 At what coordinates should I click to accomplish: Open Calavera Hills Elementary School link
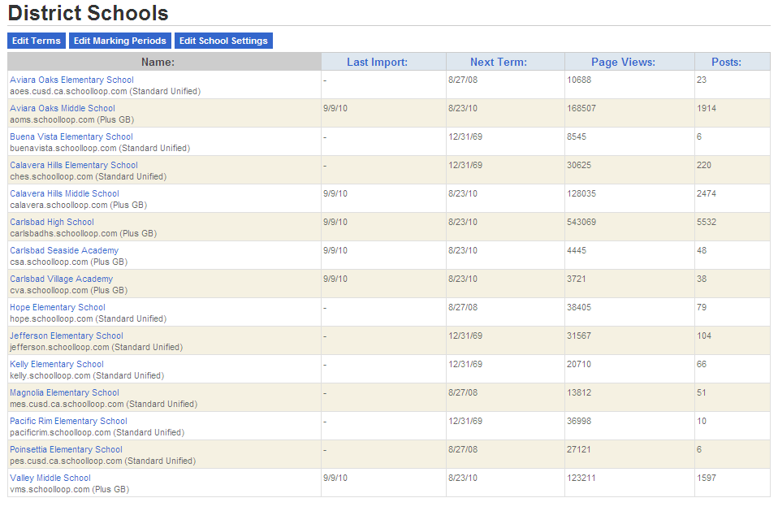point(73,165)
